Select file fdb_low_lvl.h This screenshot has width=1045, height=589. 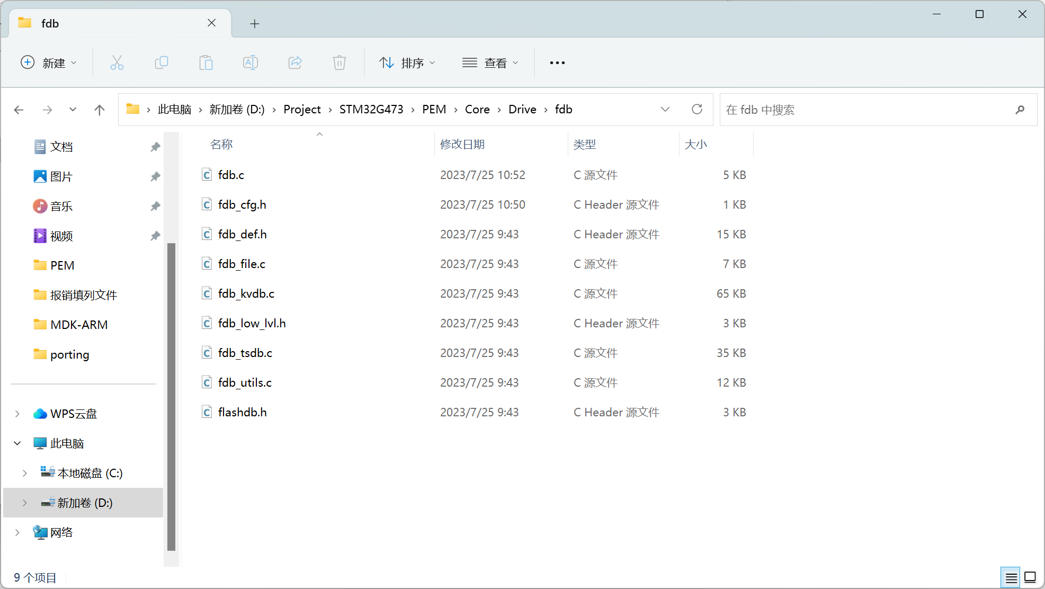pos(252,323)
